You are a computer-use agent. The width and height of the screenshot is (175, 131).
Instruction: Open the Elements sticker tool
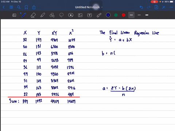[71, 15]
